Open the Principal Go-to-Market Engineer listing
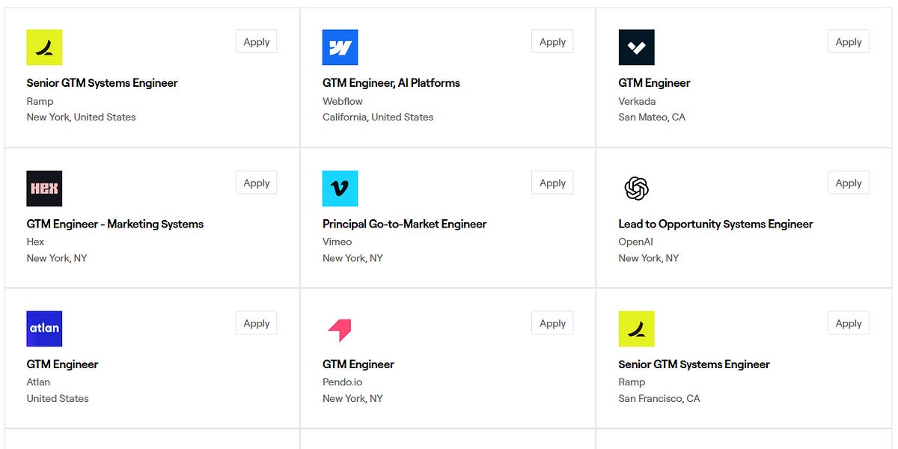The height and width of the screenshot is (449, 898). click(x=404, y=223)
